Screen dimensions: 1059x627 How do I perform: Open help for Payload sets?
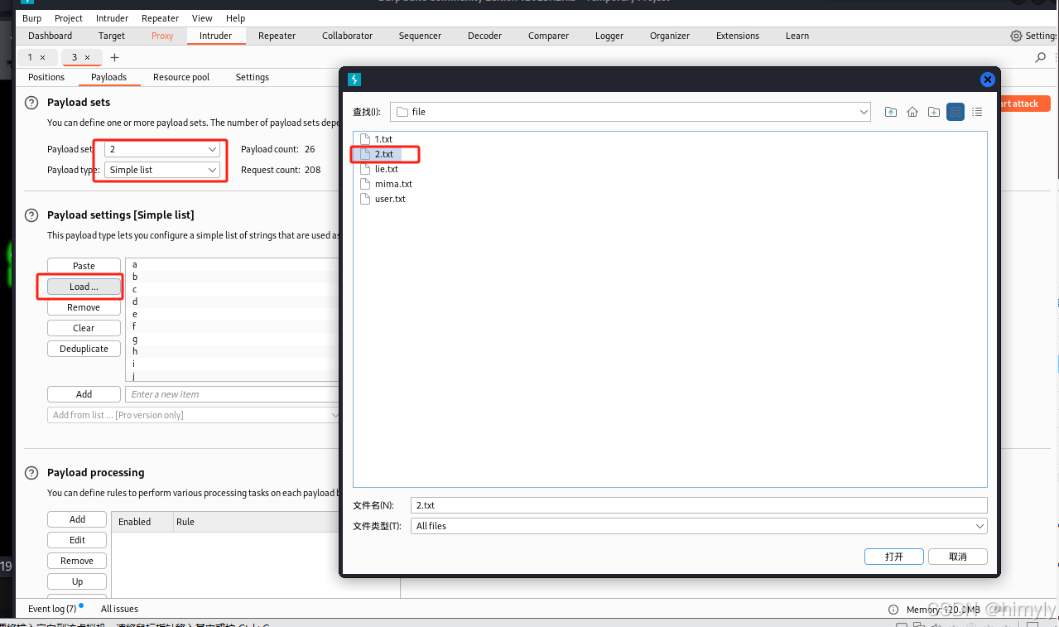tap(31, 103)
